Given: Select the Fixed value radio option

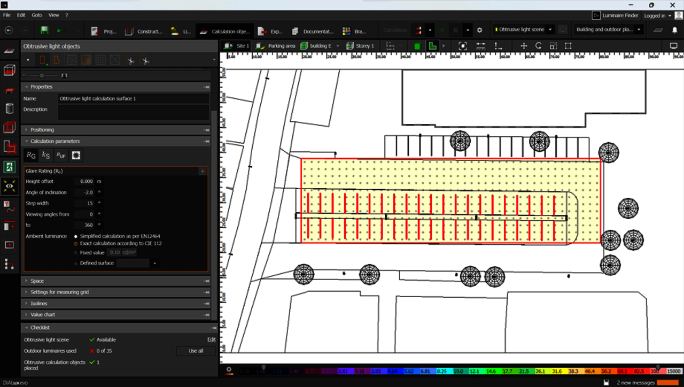Looking at the screenshot, I should pyautogui.click(x=76, y=252).
